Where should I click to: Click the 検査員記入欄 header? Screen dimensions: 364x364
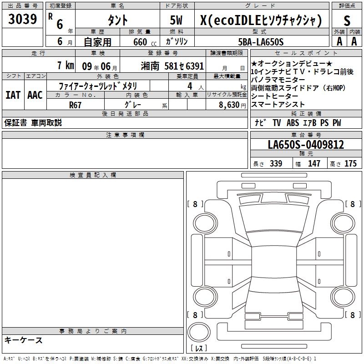click(x=93, y=175)
